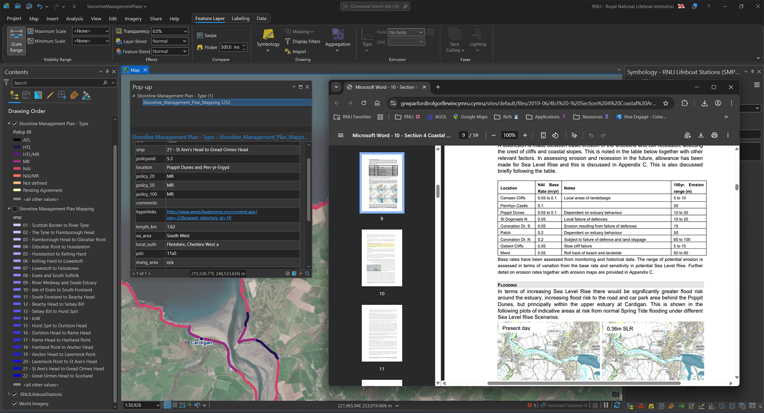Zoom in the PDF with plus

click(525, 135)
